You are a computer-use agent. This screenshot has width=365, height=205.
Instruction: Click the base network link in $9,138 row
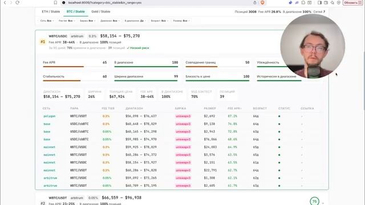(47, 124)
